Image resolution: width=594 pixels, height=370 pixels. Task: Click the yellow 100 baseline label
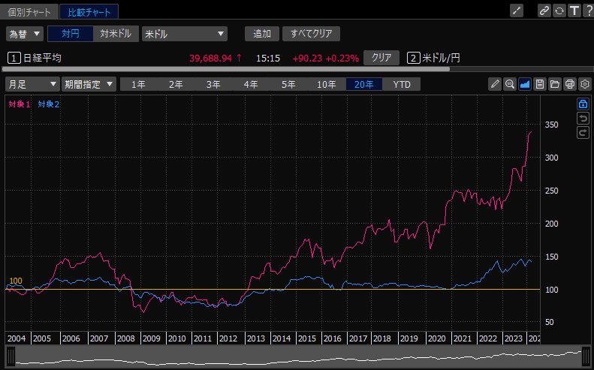click(x=16, y=281)
